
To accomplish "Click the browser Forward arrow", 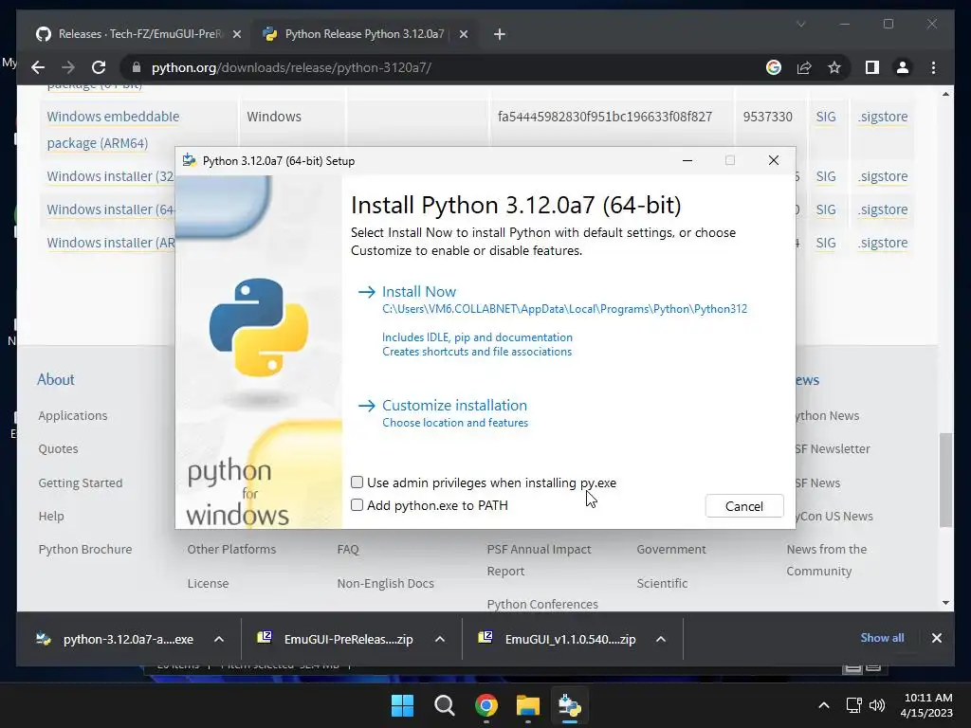I will pyautogui.click(x=68, y=67).
